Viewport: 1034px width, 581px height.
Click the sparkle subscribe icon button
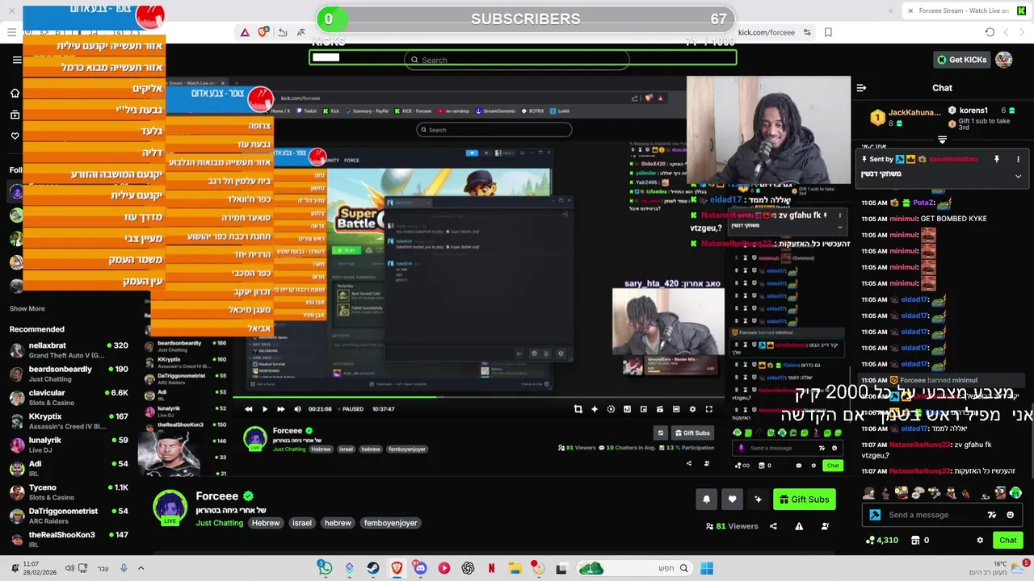pos(758,499)
